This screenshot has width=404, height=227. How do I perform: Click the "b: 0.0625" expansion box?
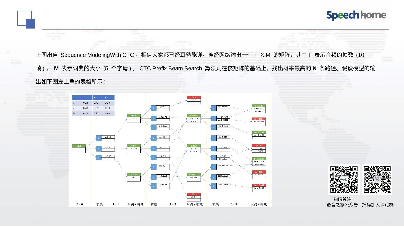[x=163, y=126]
